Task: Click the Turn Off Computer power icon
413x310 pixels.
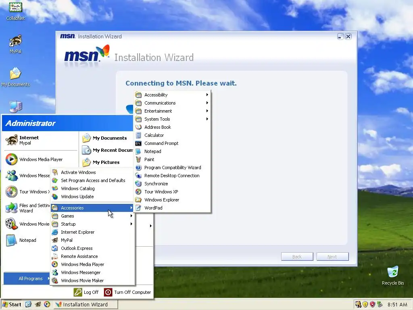Action: tap(108, 292)
